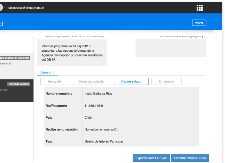Click the rubenosses@chiguayante.cl account email
This screenshot has height=163, width=225.
coord(26,8)
